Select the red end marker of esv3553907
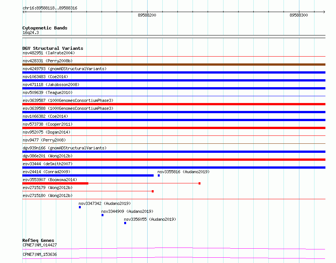336x263 pixels. click(x=199, y=183)
